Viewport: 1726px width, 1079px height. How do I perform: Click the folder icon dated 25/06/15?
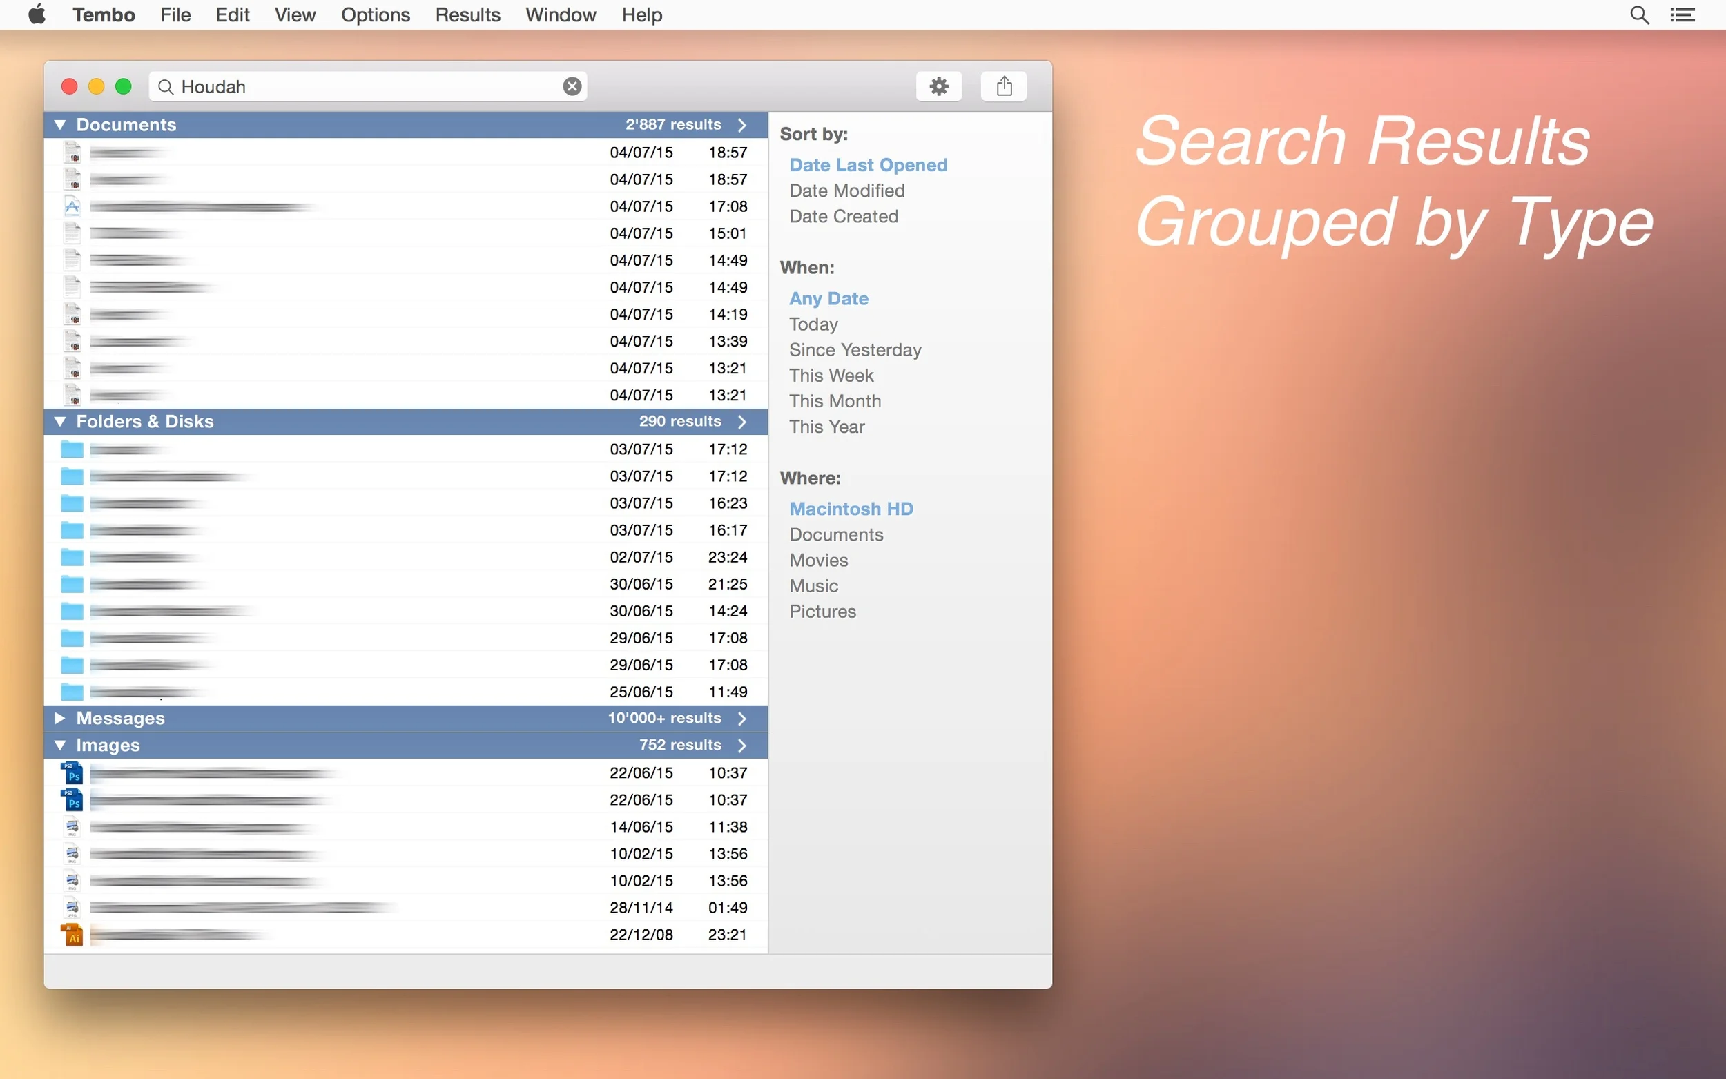[x=72, y=692]
